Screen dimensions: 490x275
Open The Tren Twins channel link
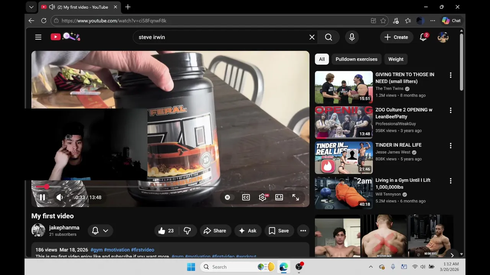tap(389, 89)
